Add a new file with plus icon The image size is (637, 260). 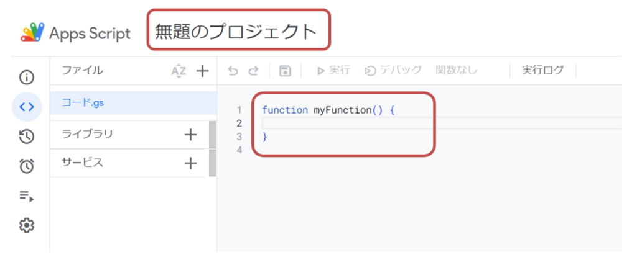pos(202,71)
